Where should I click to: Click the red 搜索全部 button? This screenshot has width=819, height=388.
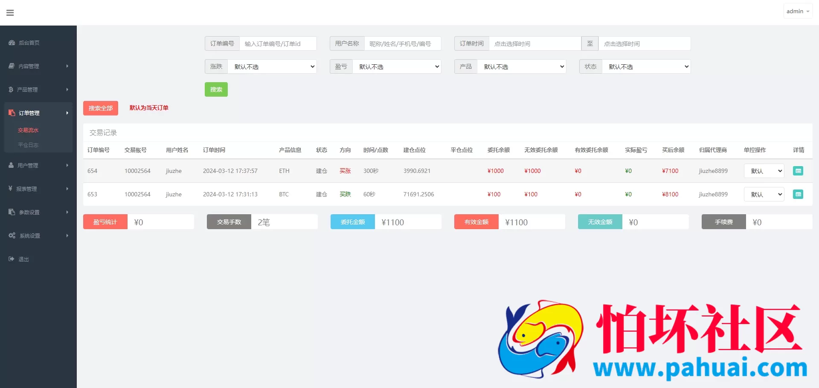click(100, 108)
